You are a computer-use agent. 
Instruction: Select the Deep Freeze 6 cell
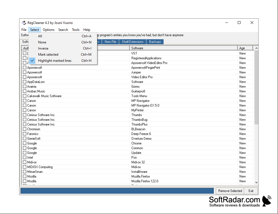(x=141, y=134)
